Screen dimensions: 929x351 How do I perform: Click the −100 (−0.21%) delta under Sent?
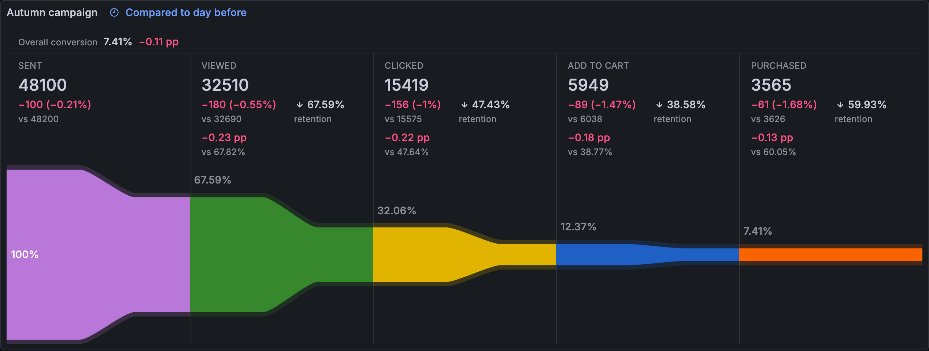tap(55, 105)
